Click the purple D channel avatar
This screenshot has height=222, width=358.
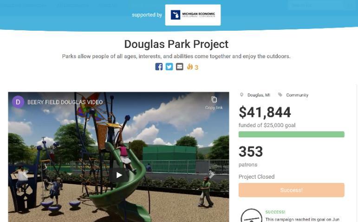18,102
